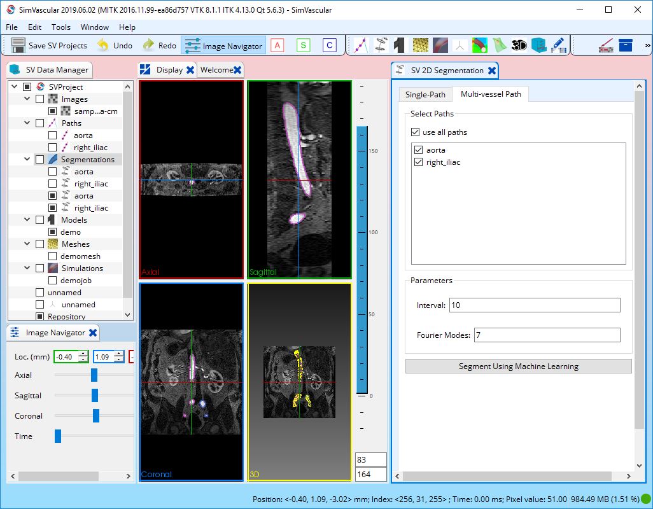Click the S sagittal view button

pyautogui.click(x=302, y=45)
